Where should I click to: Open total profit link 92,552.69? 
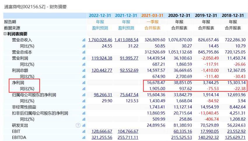129,70
